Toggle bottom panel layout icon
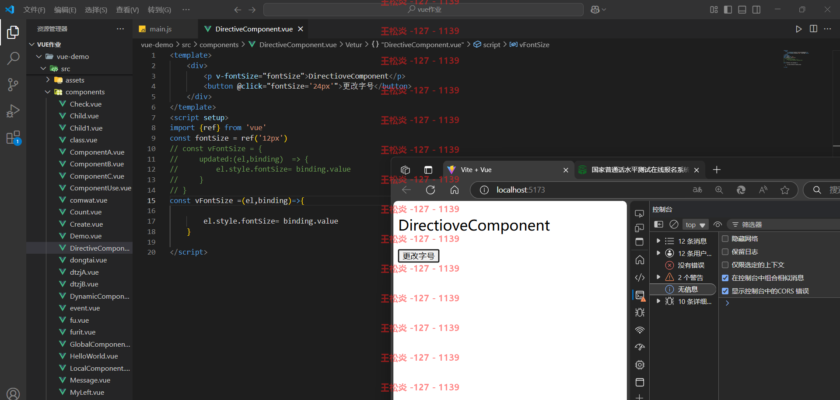The height and width of the screenshot is (400, 840). click(742, 10)
